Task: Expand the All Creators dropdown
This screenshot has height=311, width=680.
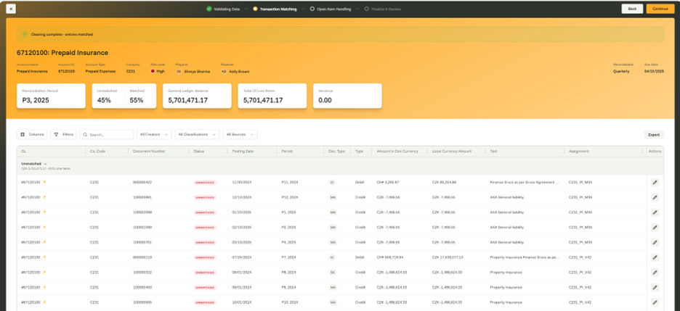Action: pos(154,134)
